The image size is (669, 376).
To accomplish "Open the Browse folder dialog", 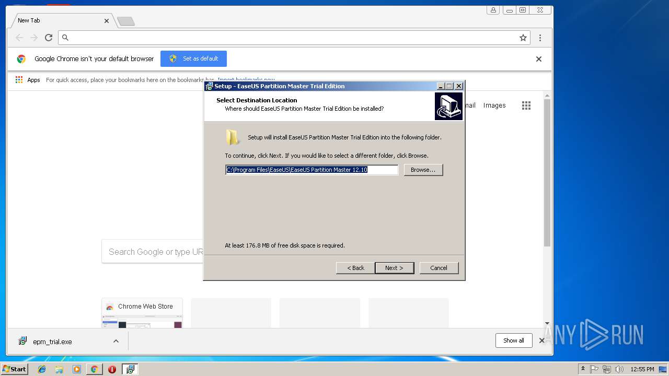I will click(423, 170).
